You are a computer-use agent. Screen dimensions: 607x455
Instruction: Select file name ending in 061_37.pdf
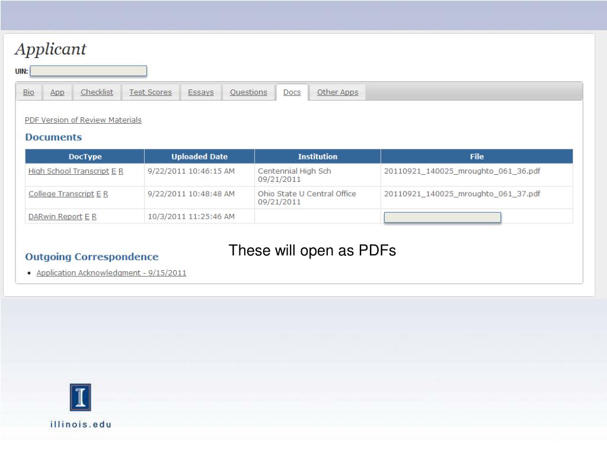[x=462, y=194]
